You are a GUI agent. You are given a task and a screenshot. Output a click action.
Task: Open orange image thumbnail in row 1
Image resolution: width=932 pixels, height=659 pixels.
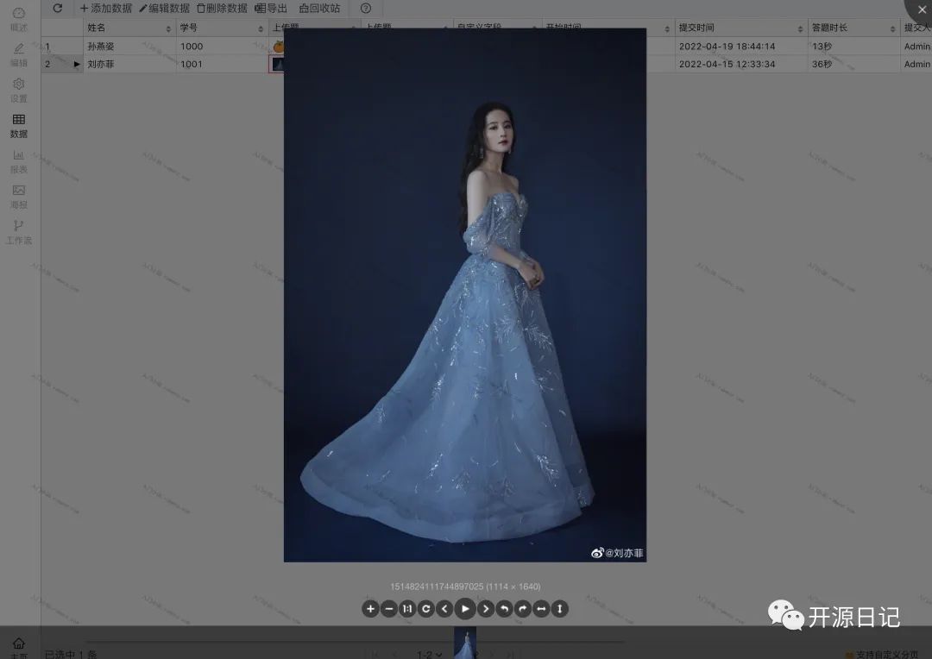point(278,47)
